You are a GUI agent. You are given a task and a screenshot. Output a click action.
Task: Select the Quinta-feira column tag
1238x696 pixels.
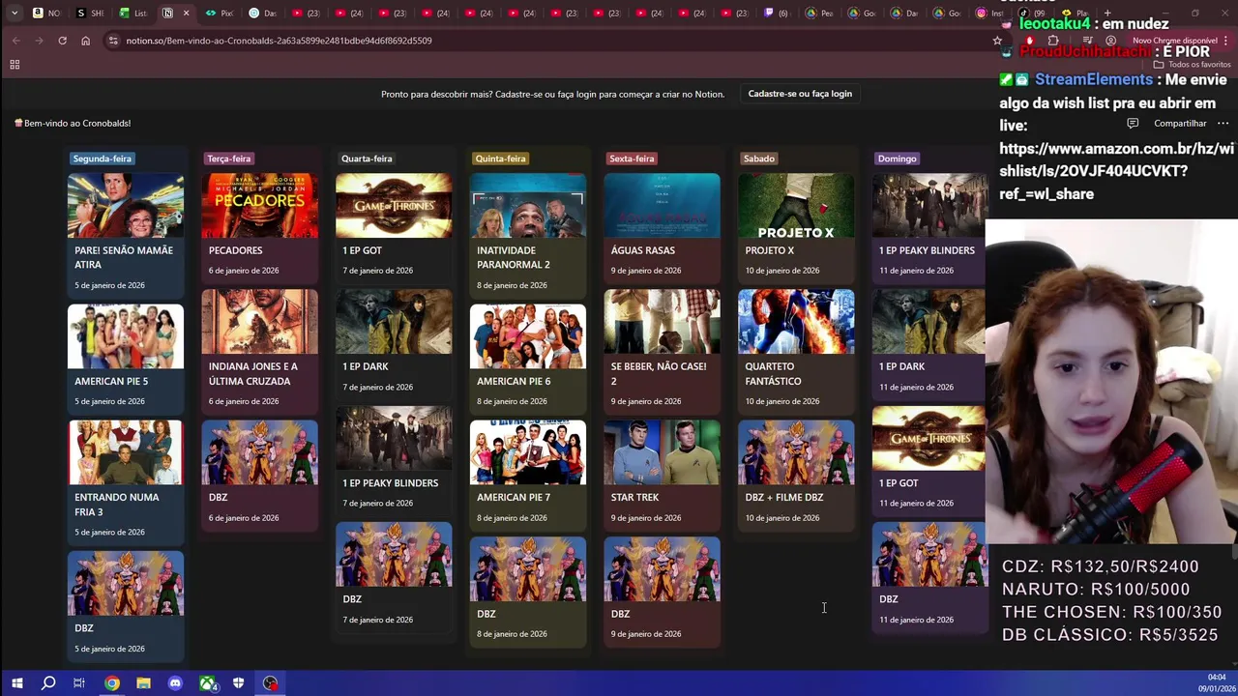coord(500,159)
